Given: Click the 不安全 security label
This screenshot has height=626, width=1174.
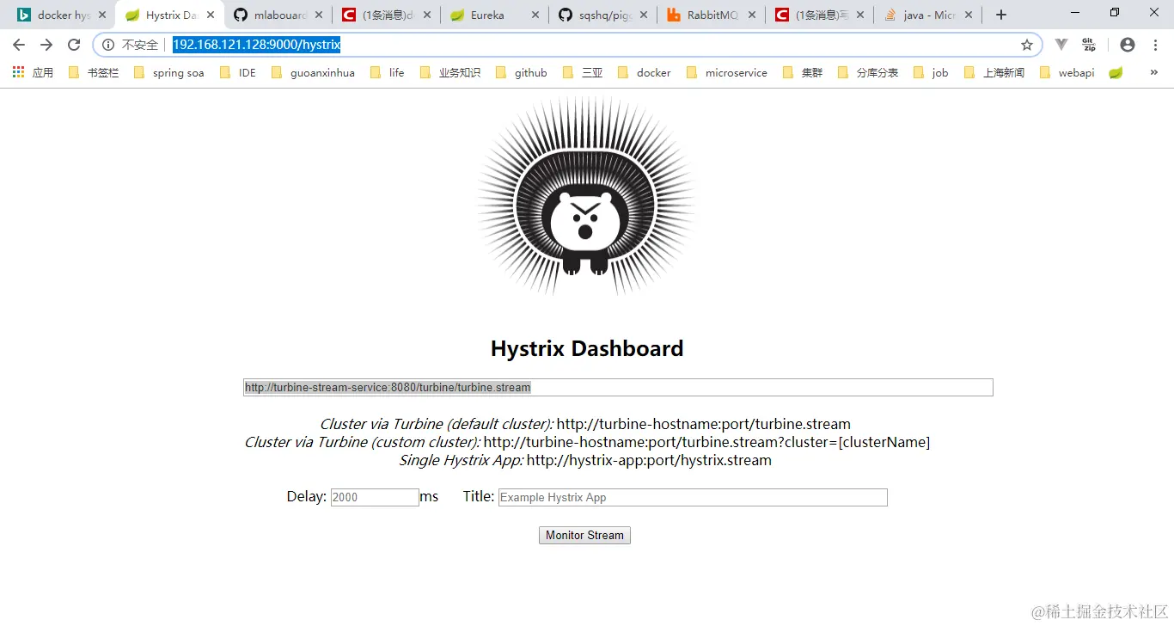Looking at the screenshot, I should pyautogui.click(x=140, y=45).
